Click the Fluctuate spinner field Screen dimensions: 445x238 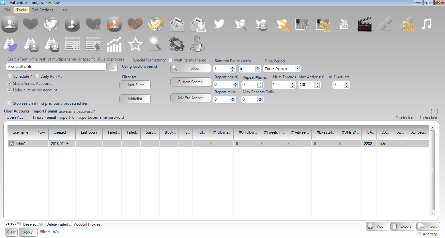(x=341, y=85)
